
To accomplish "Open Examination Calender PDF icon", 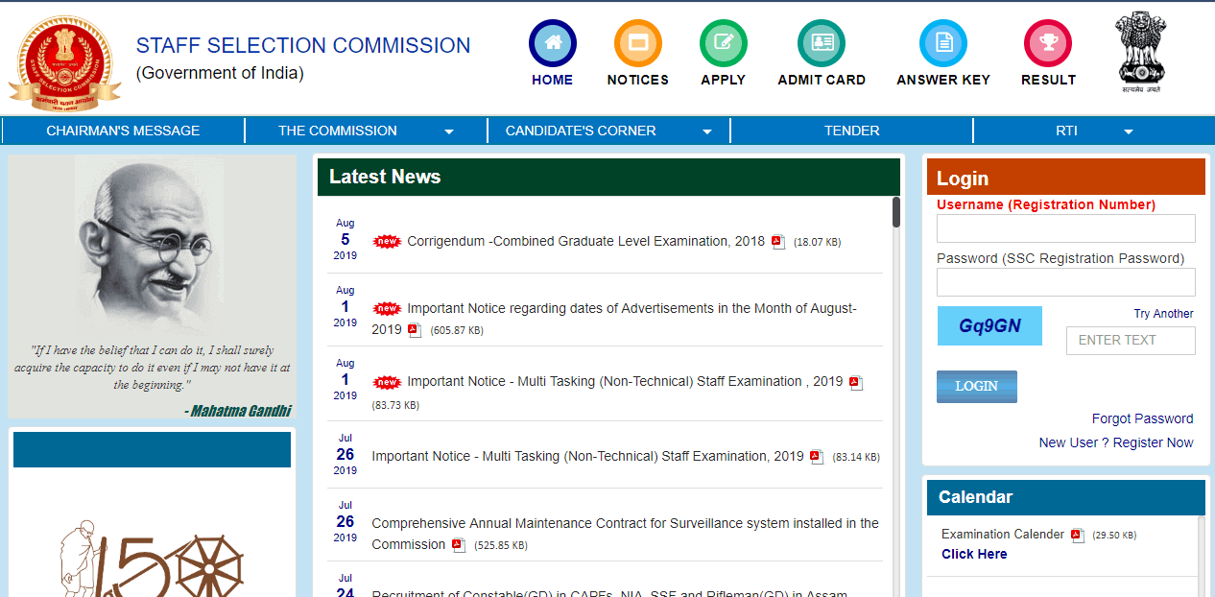I will pyautogui.click(x=1078, y=535).
